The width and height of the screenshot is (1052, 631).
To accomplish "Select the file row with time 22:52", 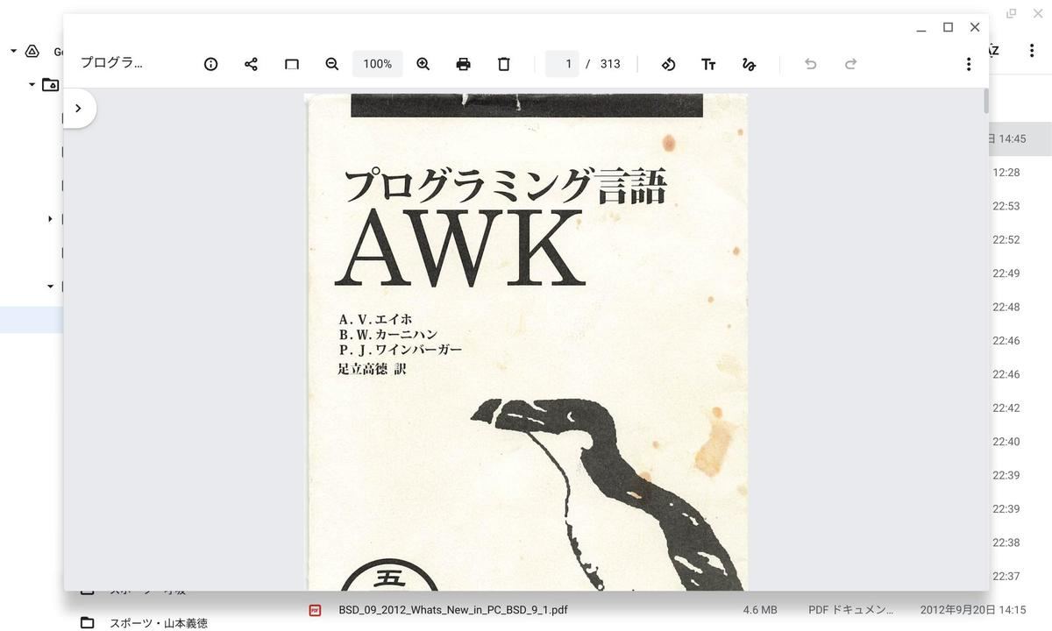I will tap(1020, 239).
